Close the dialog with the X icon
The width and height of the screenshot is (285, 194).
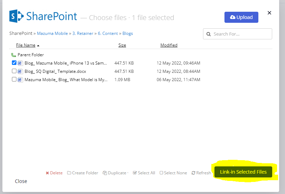[269, 13]
